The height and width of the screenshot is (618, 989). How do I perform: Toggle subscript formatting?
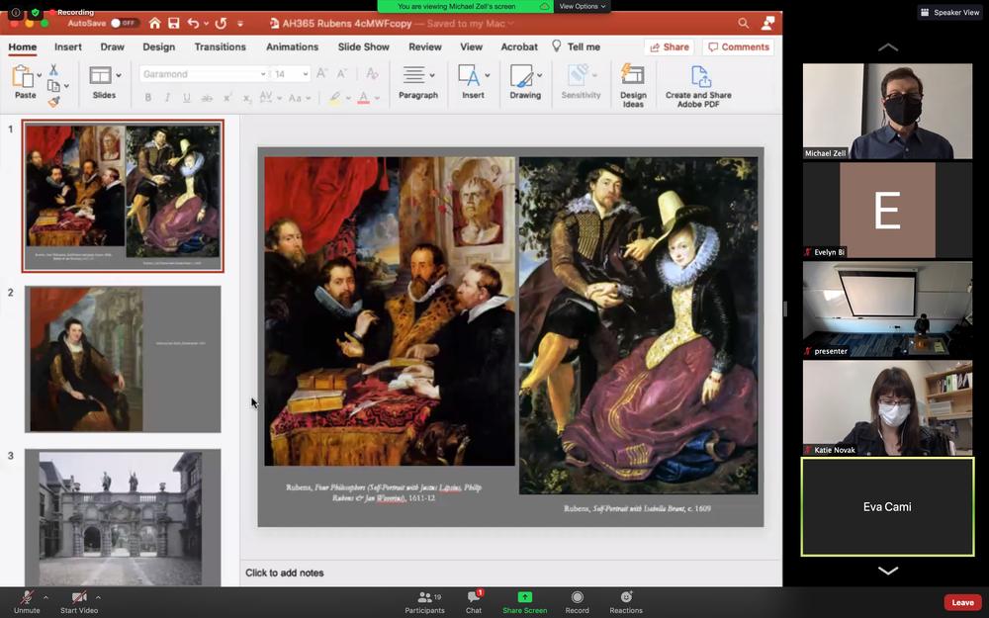(247, 98)
